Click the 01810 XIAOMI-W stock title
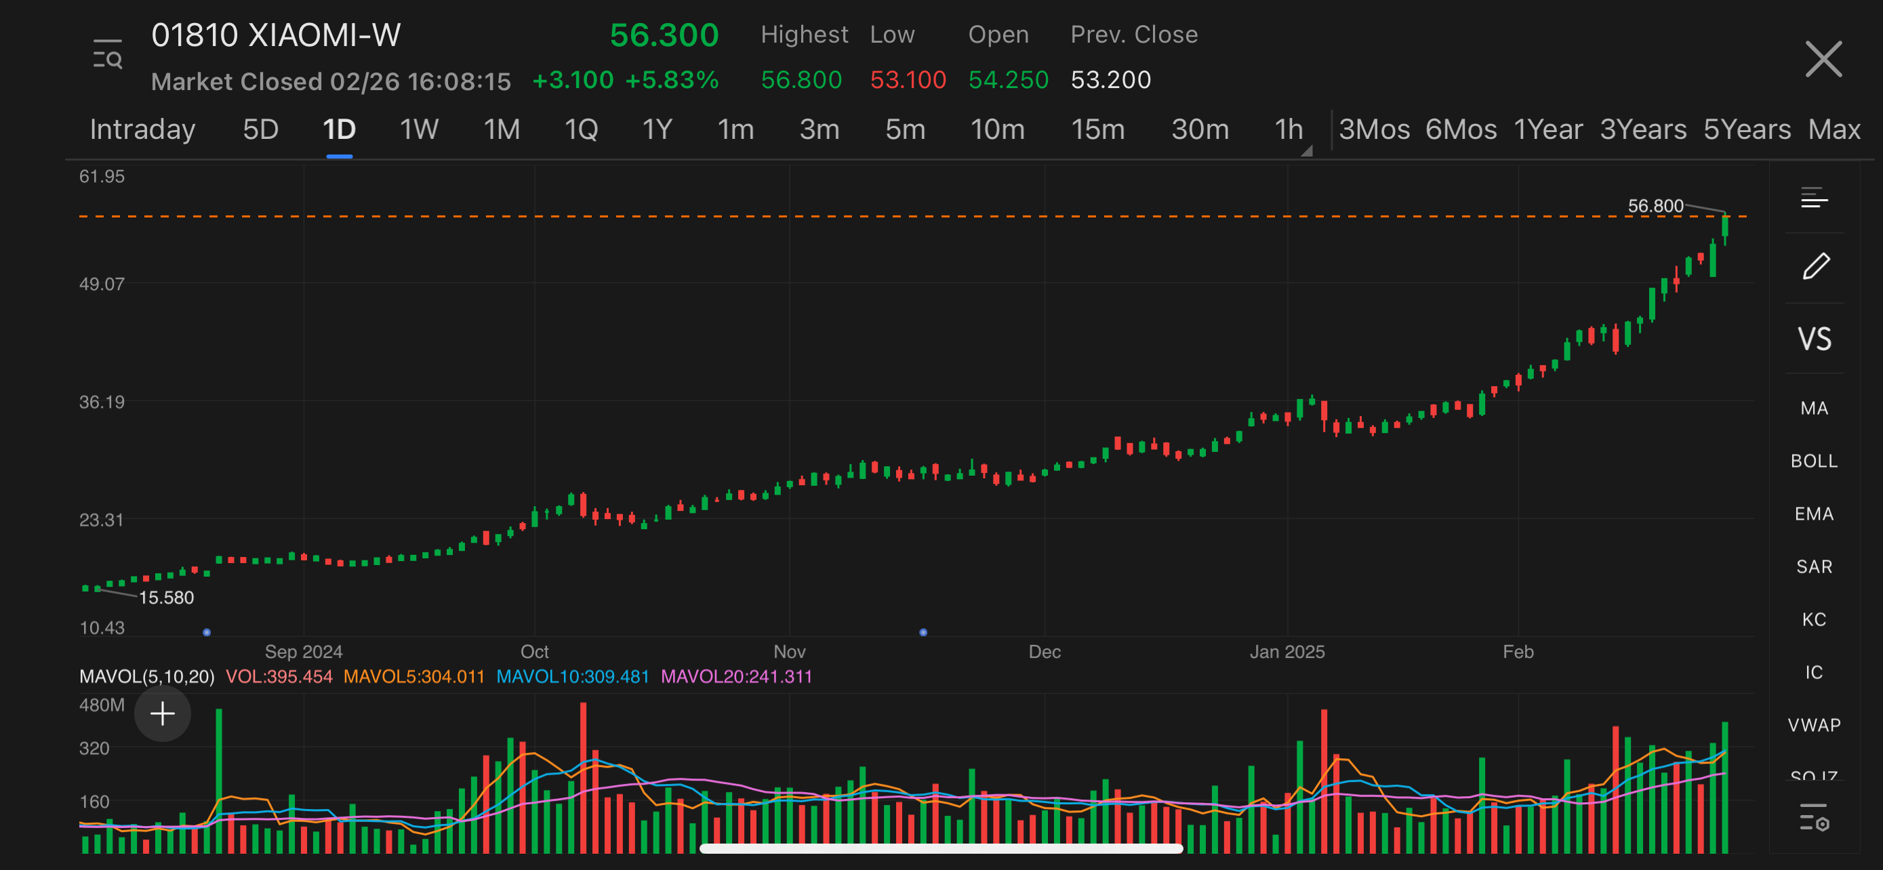The image size is (1883, 870). click(x=276, y=35)
